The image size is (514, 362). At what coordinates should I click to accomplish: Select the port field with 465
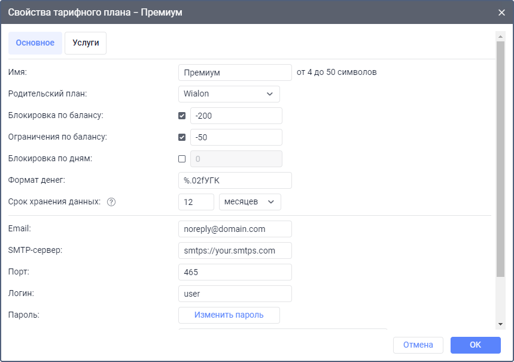[x=235, y=272]
